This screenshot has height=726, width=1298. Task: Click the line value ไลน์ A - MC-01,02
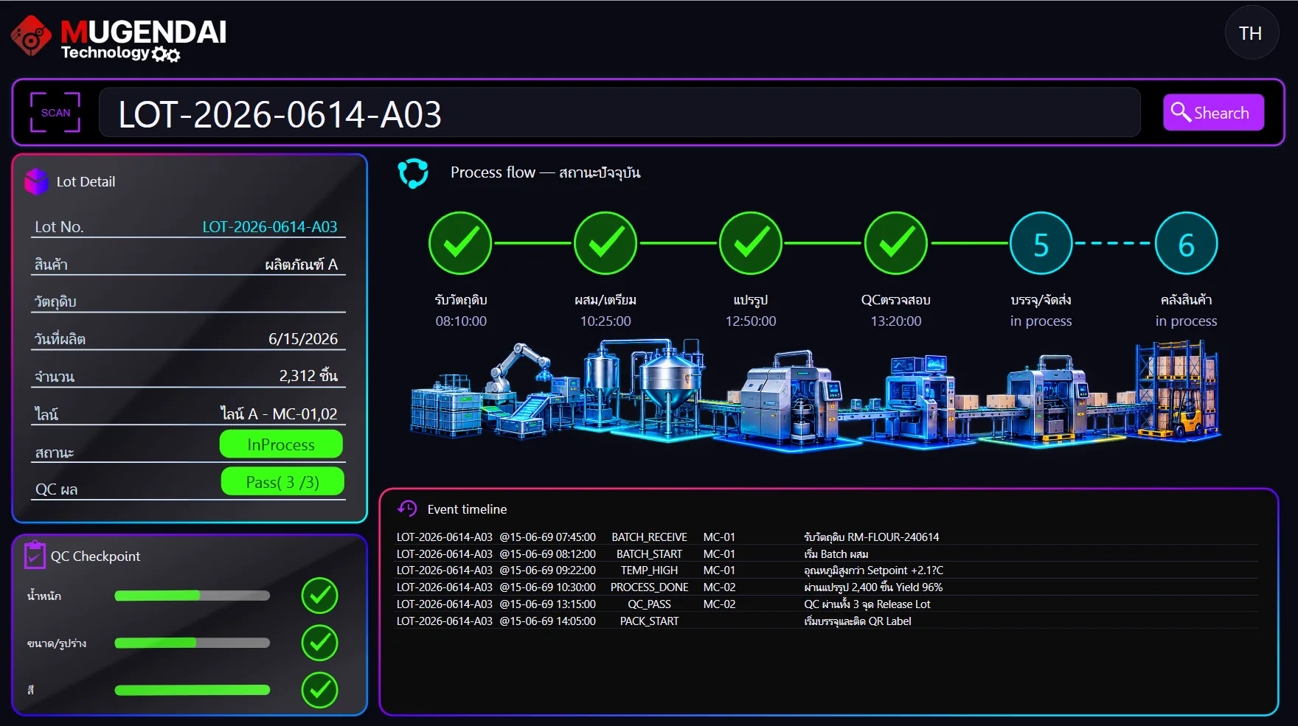tap(280, 414)
